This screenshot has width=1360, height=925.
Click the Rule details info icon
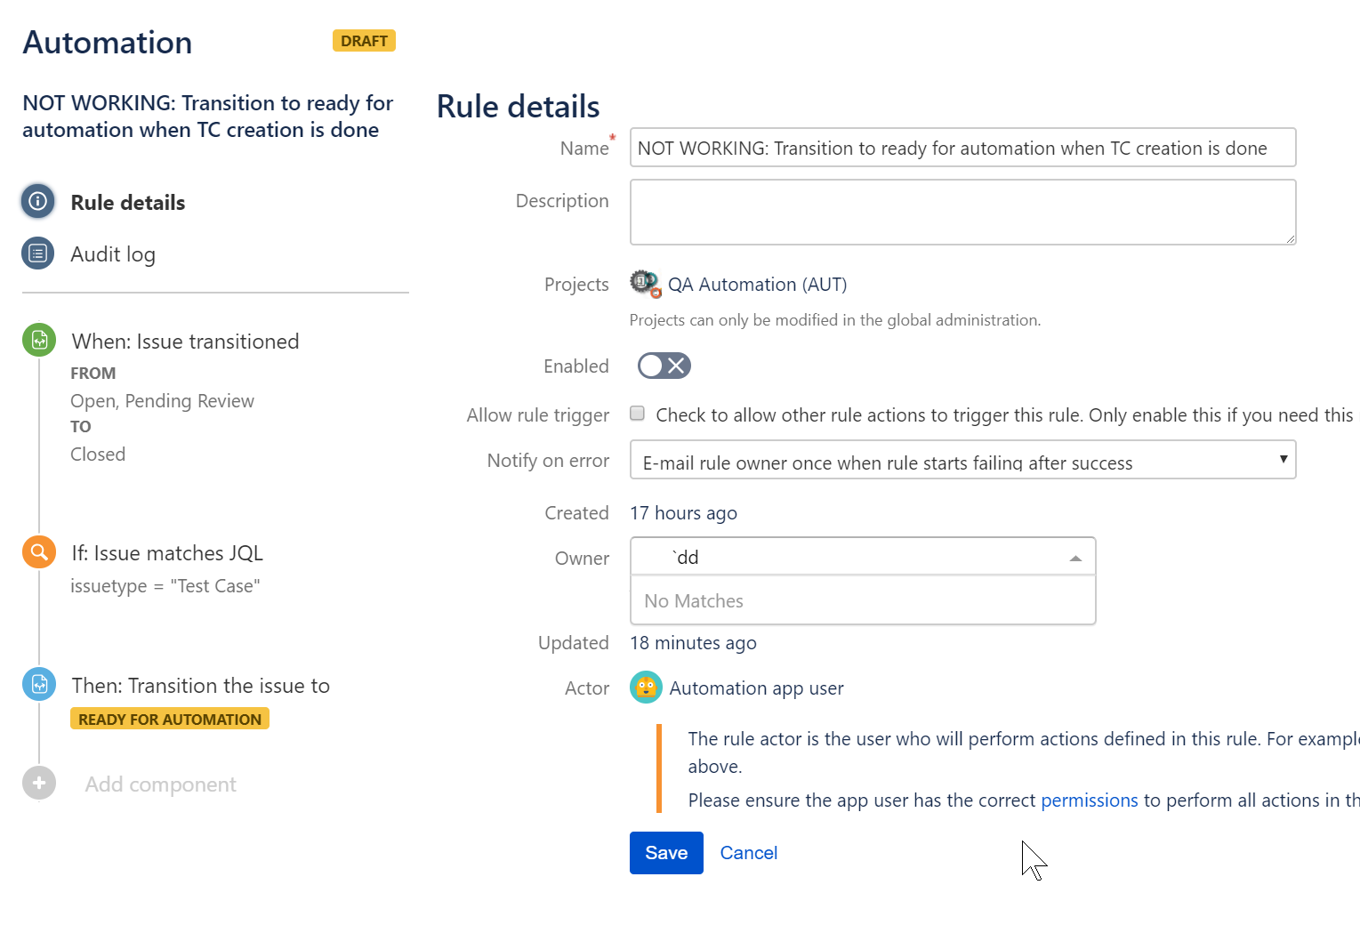38,201
